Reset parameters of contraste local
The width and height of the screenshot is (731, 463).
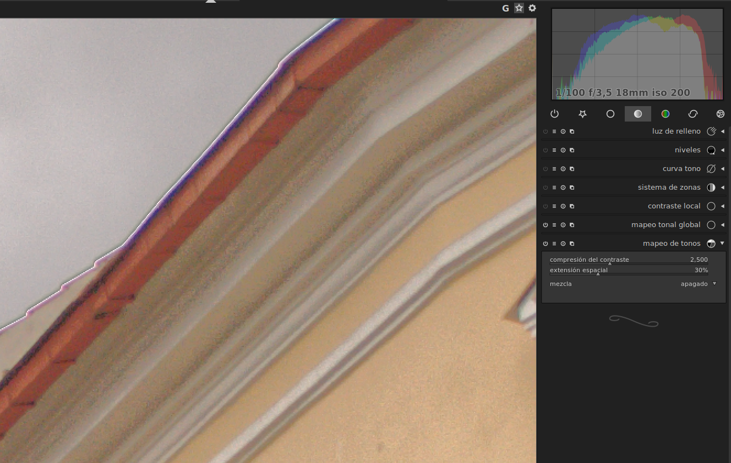pos(563,206)
